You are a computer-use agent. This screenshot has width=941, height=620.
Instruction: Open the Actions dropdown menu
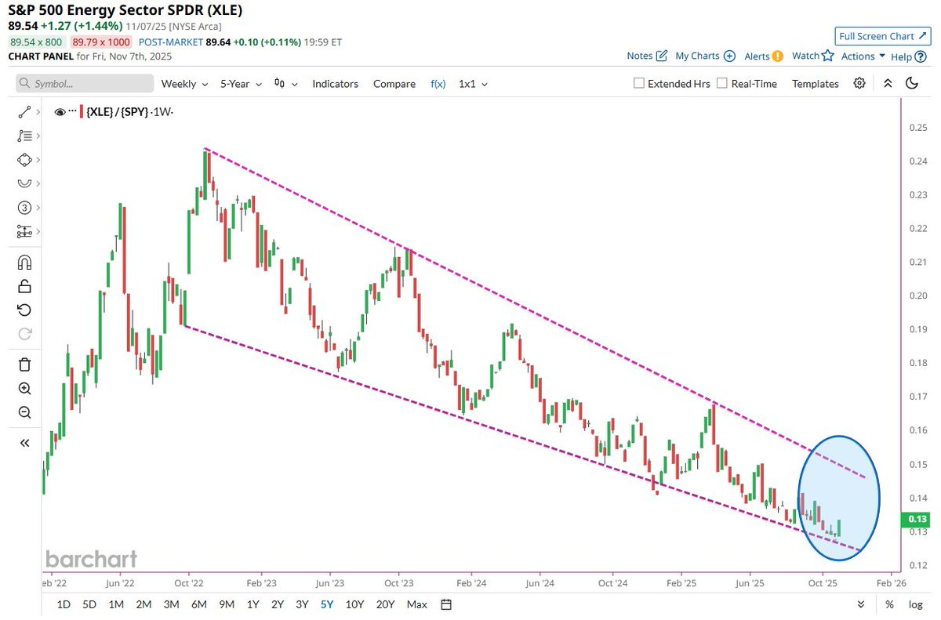(x=863, y=56)
